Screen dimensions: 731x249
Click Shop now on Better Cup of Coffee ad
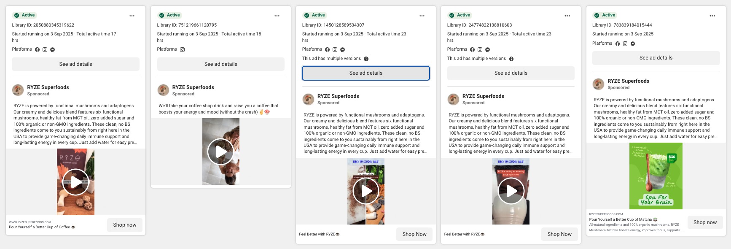pos(125,225)
